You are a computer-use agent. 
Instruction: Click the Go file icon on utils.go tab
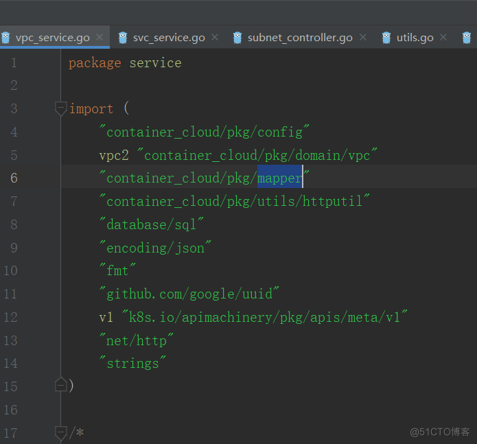coord(386,37)
